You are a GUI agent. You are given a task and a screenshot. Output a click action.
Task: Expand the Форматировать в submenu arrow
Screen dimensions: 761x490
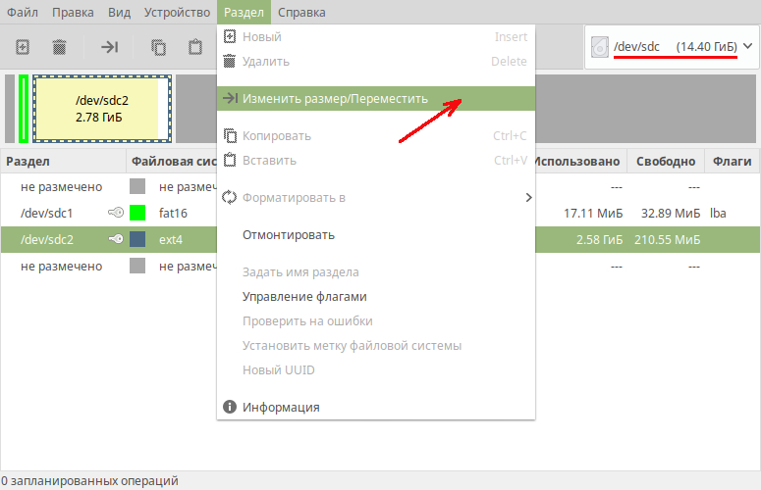528,198
